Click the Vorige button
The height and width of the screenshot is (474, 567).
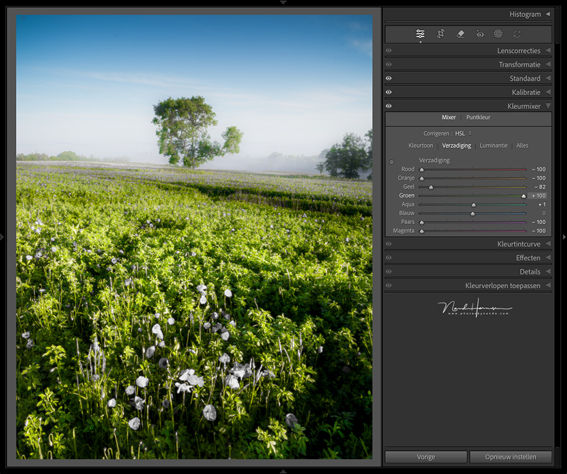(426, 457)
